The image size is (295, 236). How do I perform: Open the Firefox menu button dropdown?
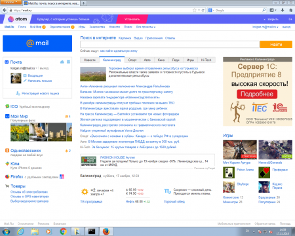tap(10, 2)
